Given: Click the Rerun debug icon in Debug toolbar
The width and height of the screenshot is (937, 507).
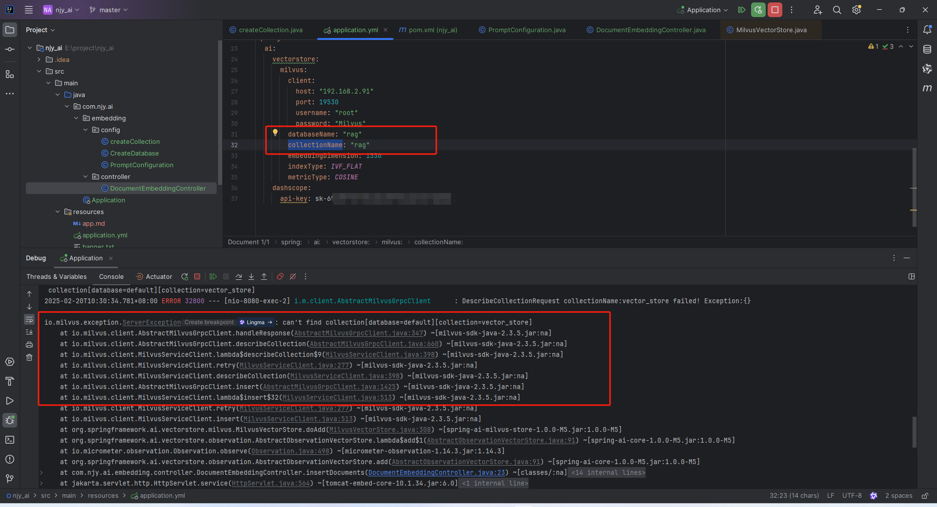Looking at the screenshot, I should click(184, 276).
